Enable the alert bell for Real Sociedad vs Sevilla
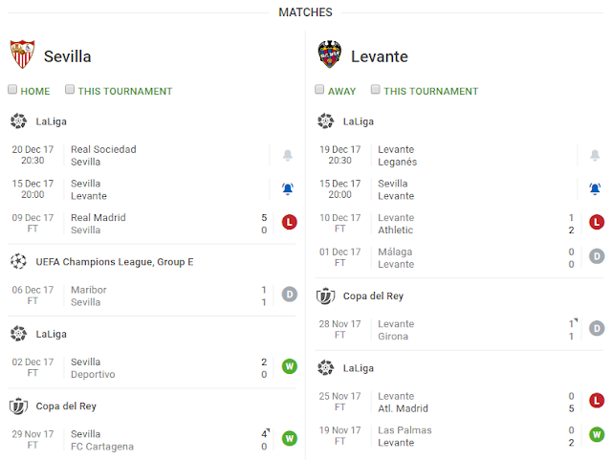The image size is (612, 460). 288,156
